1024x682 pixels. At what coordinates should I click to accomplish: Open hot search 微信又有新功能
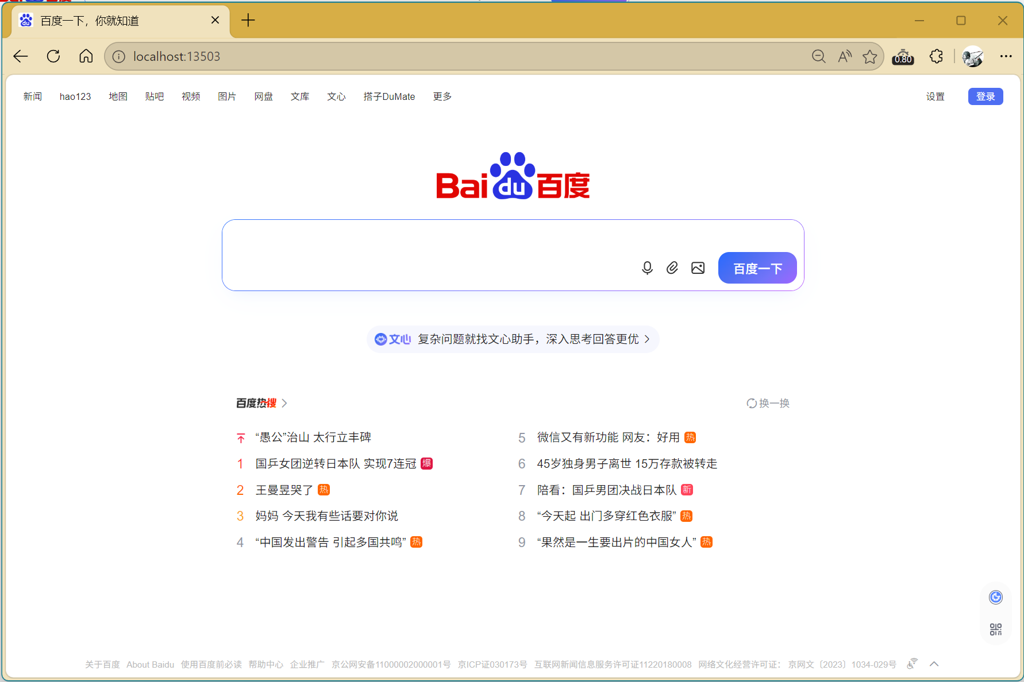tap(609, 437)
